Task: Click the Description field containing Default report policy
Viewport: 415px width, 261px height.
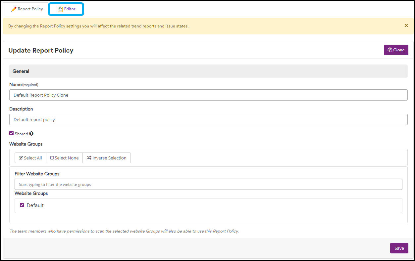Action: click(x=208, y=119)
